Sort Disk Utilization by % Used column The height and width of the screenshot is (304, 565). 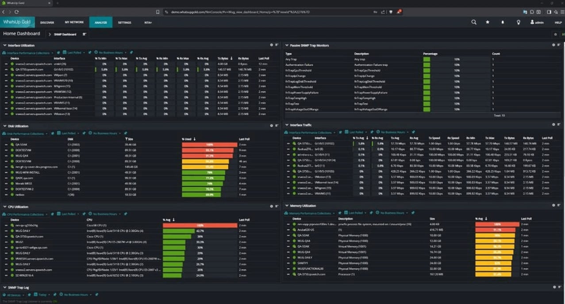coord(189,139)
